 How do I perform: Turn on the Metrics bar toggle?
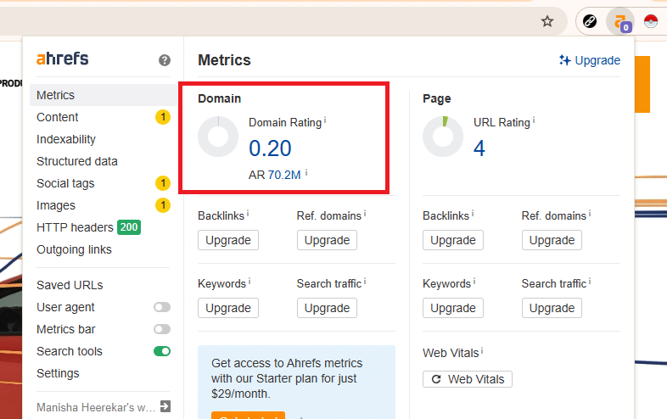161,329
